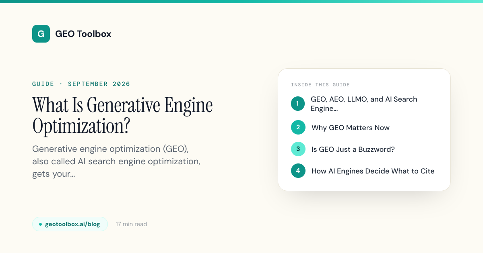The image size is (483, 253).
Task: Select the 'INSIDE THIS GUIDE' heading
Action: [x=320, y=85]
